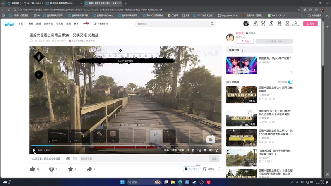
Task: Click the bilibili logo in the header
Action: pos(10,24)
